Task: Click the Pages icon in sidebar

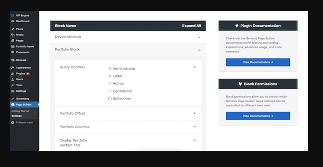Action: point(13,41)
